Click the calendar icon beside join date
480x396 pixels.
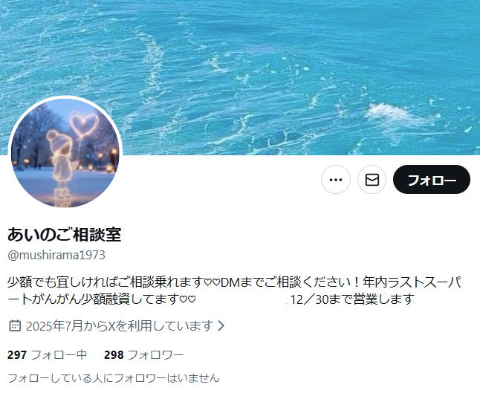click(15, 325)
